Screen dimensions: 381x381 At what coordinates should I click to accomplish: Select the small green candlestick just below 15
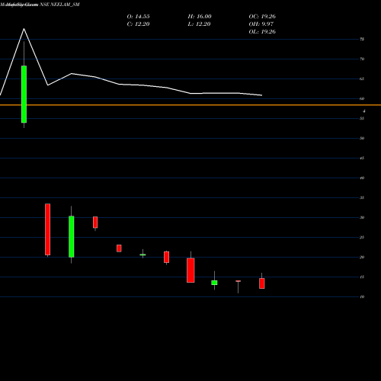pyautogui.click(x=214, y=283)
